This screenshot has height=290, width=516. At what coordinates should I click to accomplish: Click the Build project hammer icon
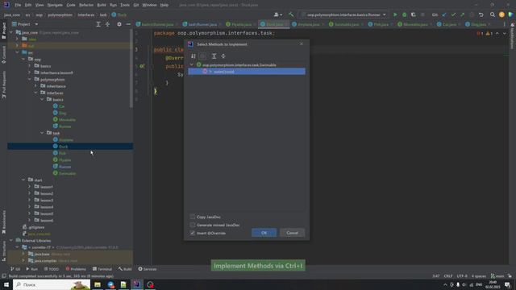pos(291,14)
